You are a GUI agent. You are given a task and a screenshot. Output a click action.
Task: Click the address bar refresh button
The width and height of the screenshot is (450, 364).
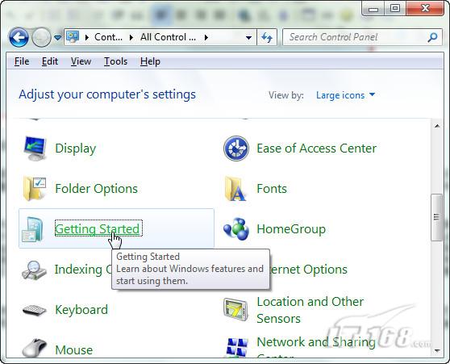[267, 37]
